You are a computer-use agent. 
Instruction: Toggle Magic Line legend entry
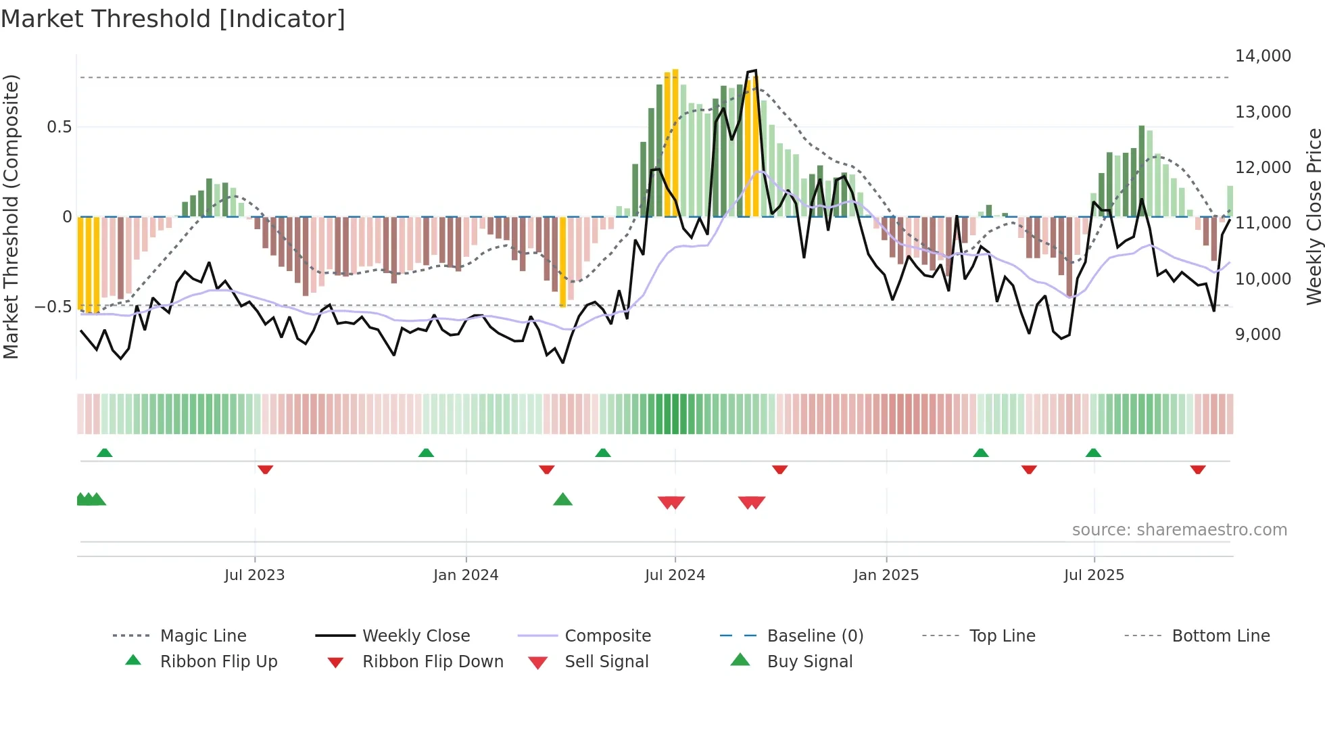pyautogui.click(x=203, y=635)
